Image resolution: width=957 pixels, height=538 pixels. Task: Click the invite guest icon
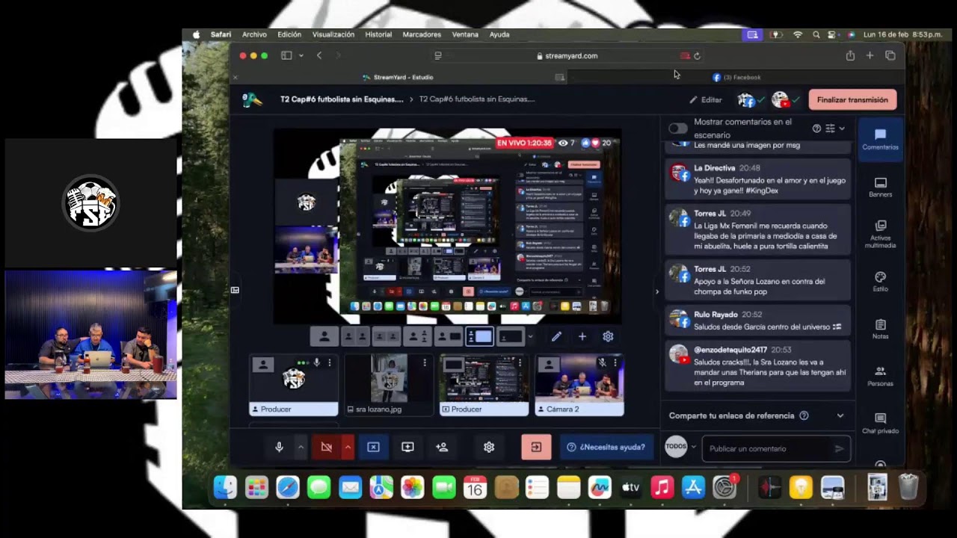click(x=442, y=447)
